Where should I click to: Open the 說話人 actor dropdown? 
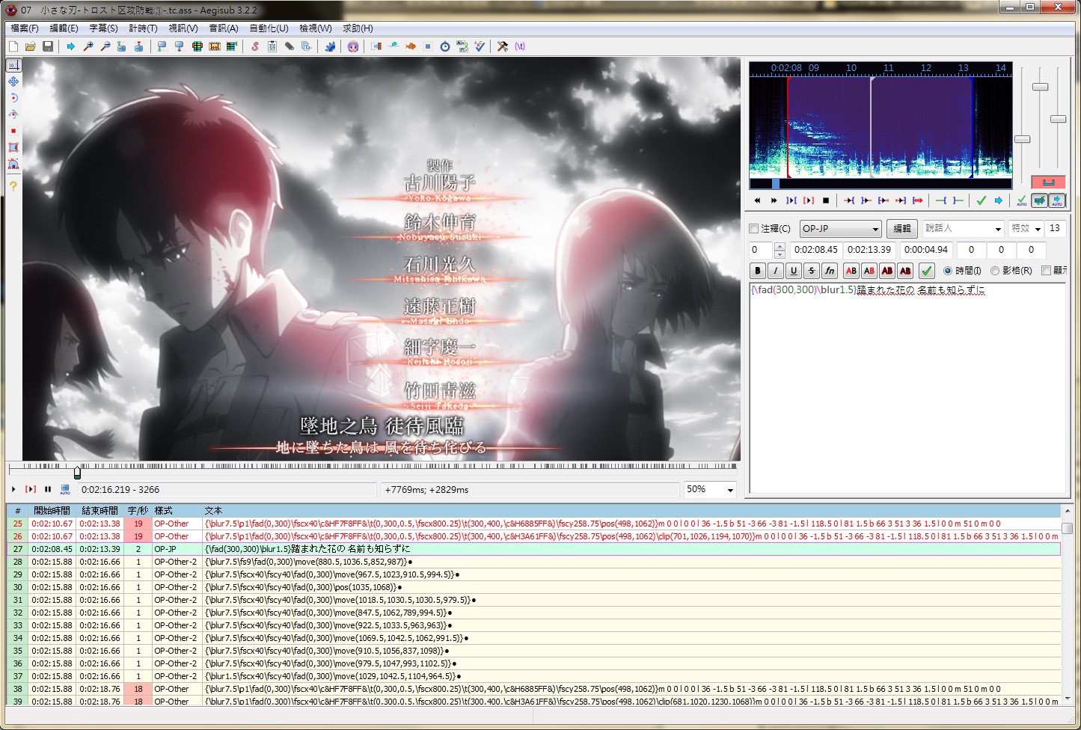coord(997,229)
